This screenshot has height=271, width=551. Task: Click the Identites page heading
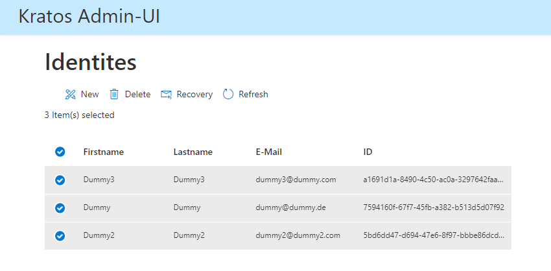click(91, 62)
